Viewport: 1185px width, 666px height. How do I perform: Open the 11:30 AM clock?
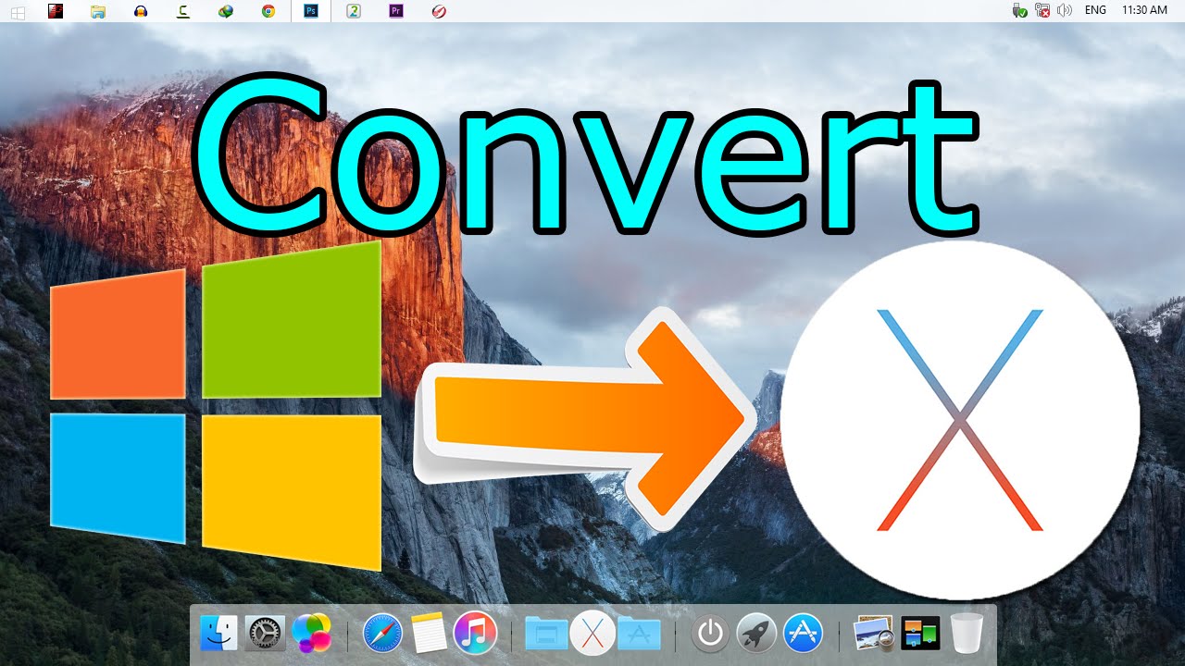(x=1144, y=10)
